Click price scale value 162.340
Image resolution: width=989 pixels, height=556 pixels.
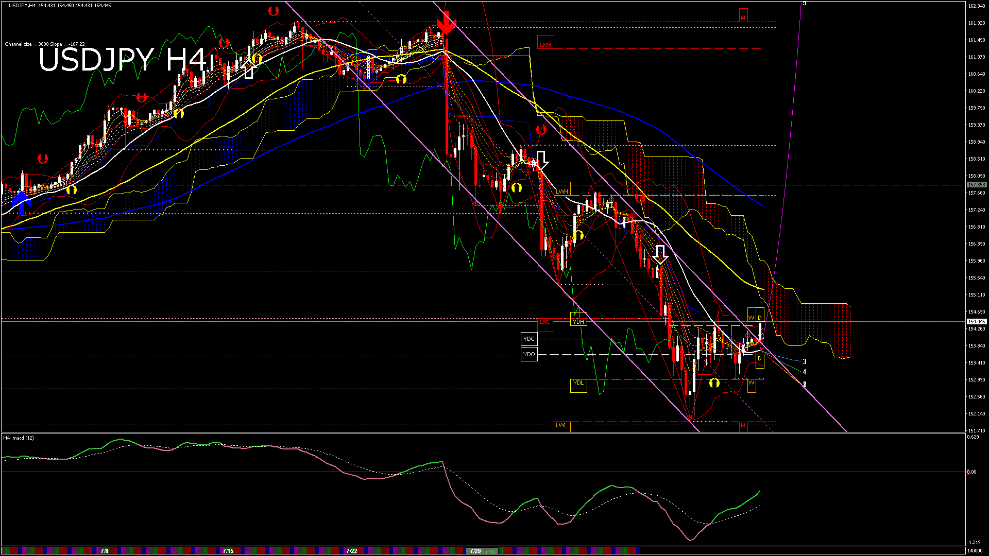[x=977, y=6]
